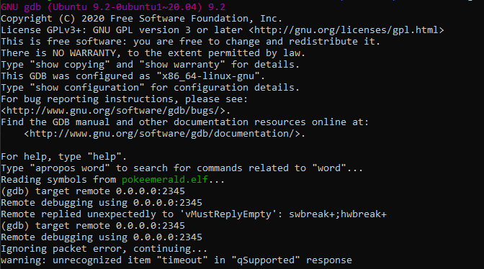The width and height of the screenshot is (484, 269).
Task: Click the second "target remote 0.0.0.0:2345" command
Action: pyautogui.click(x=110, y=226)
